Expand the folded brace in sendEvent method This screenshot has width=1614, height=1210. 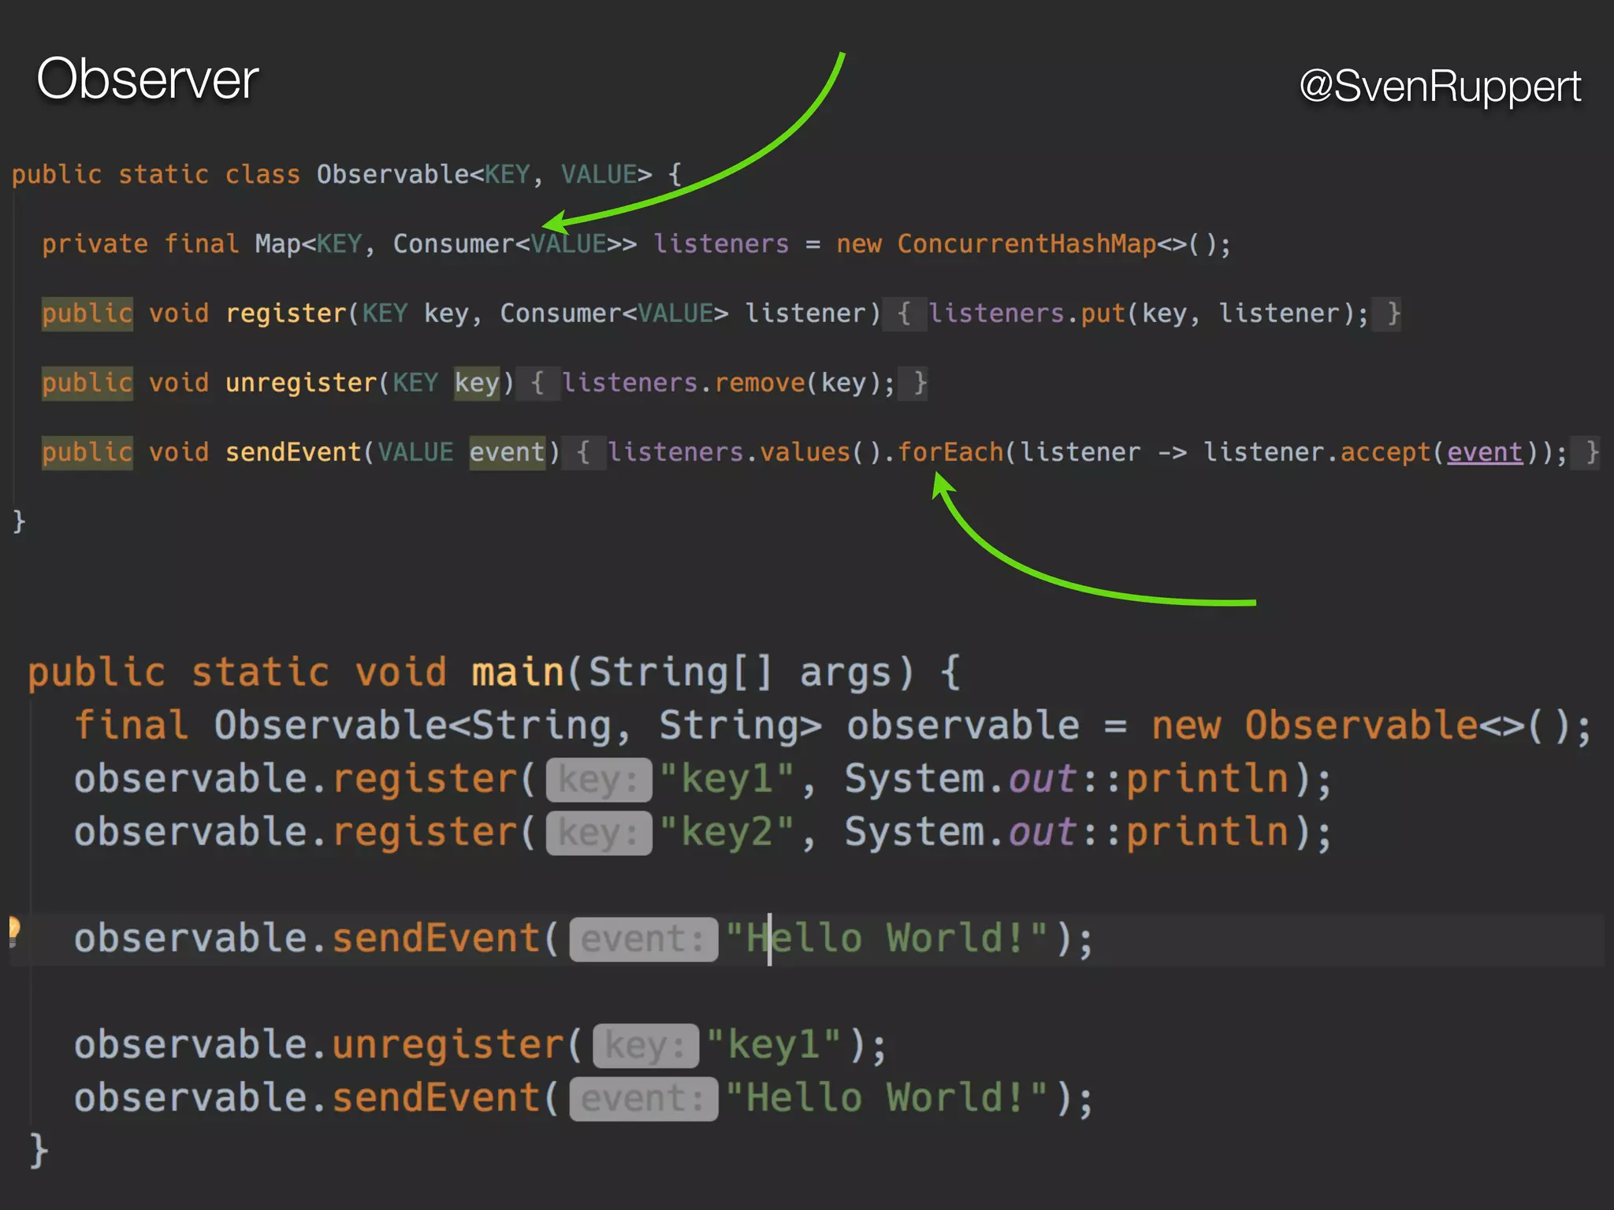point(583,452)
